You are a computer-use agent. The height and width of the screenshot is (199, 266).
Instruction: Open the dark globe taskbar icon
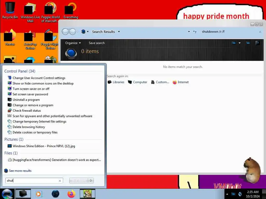[56, 194]
